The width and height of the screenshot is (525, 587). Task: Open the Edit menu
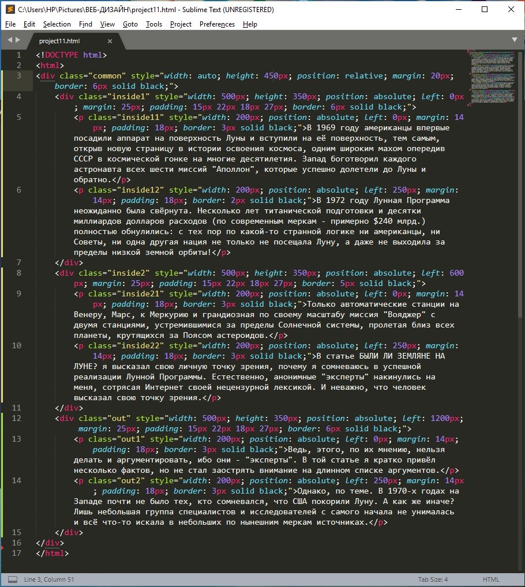(29, 24)
